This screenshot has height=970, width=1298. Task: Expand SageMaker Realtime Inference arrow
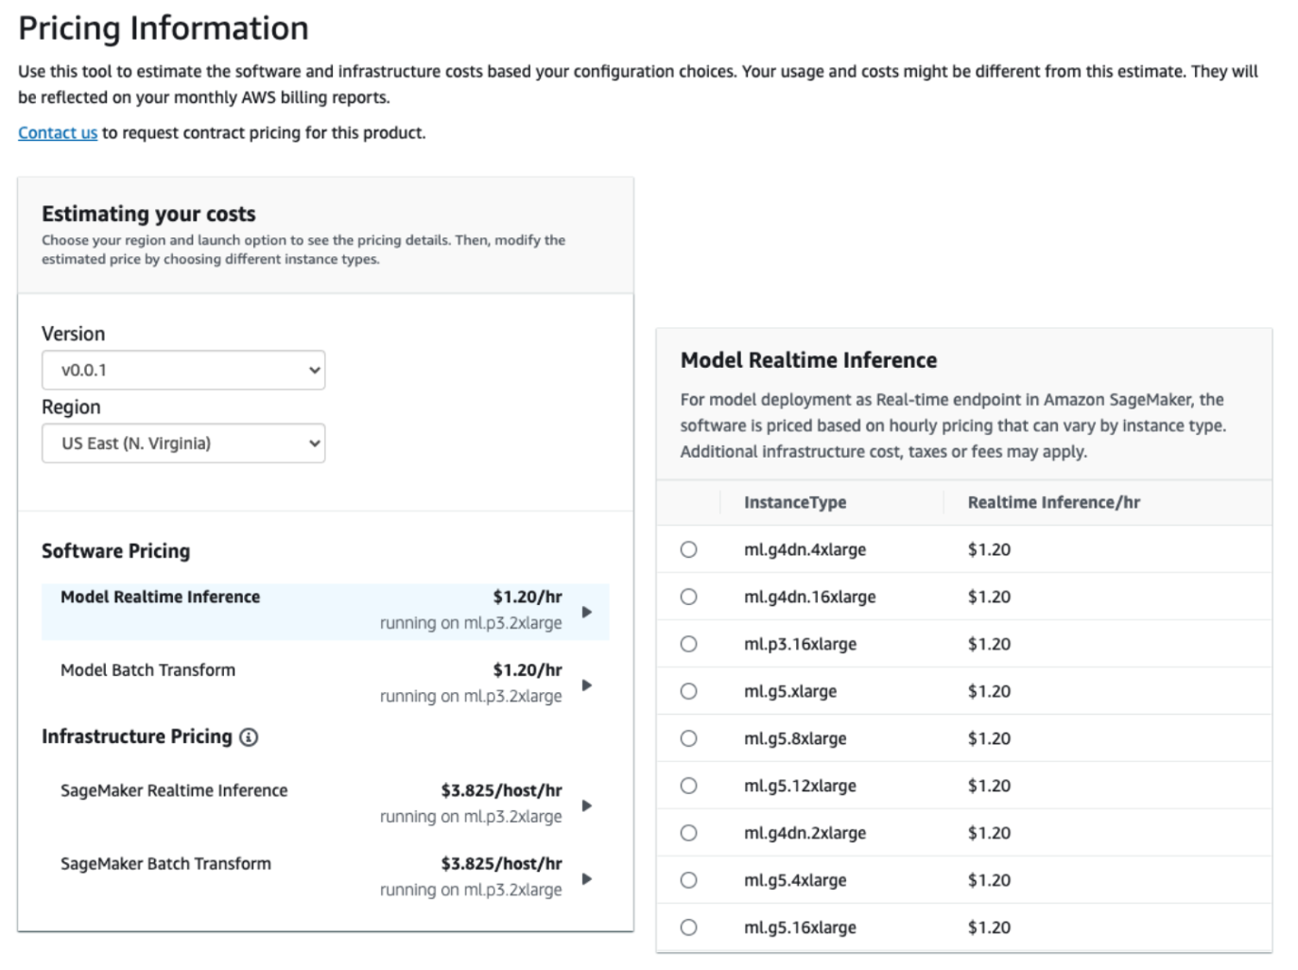click(x=587, y=805)
